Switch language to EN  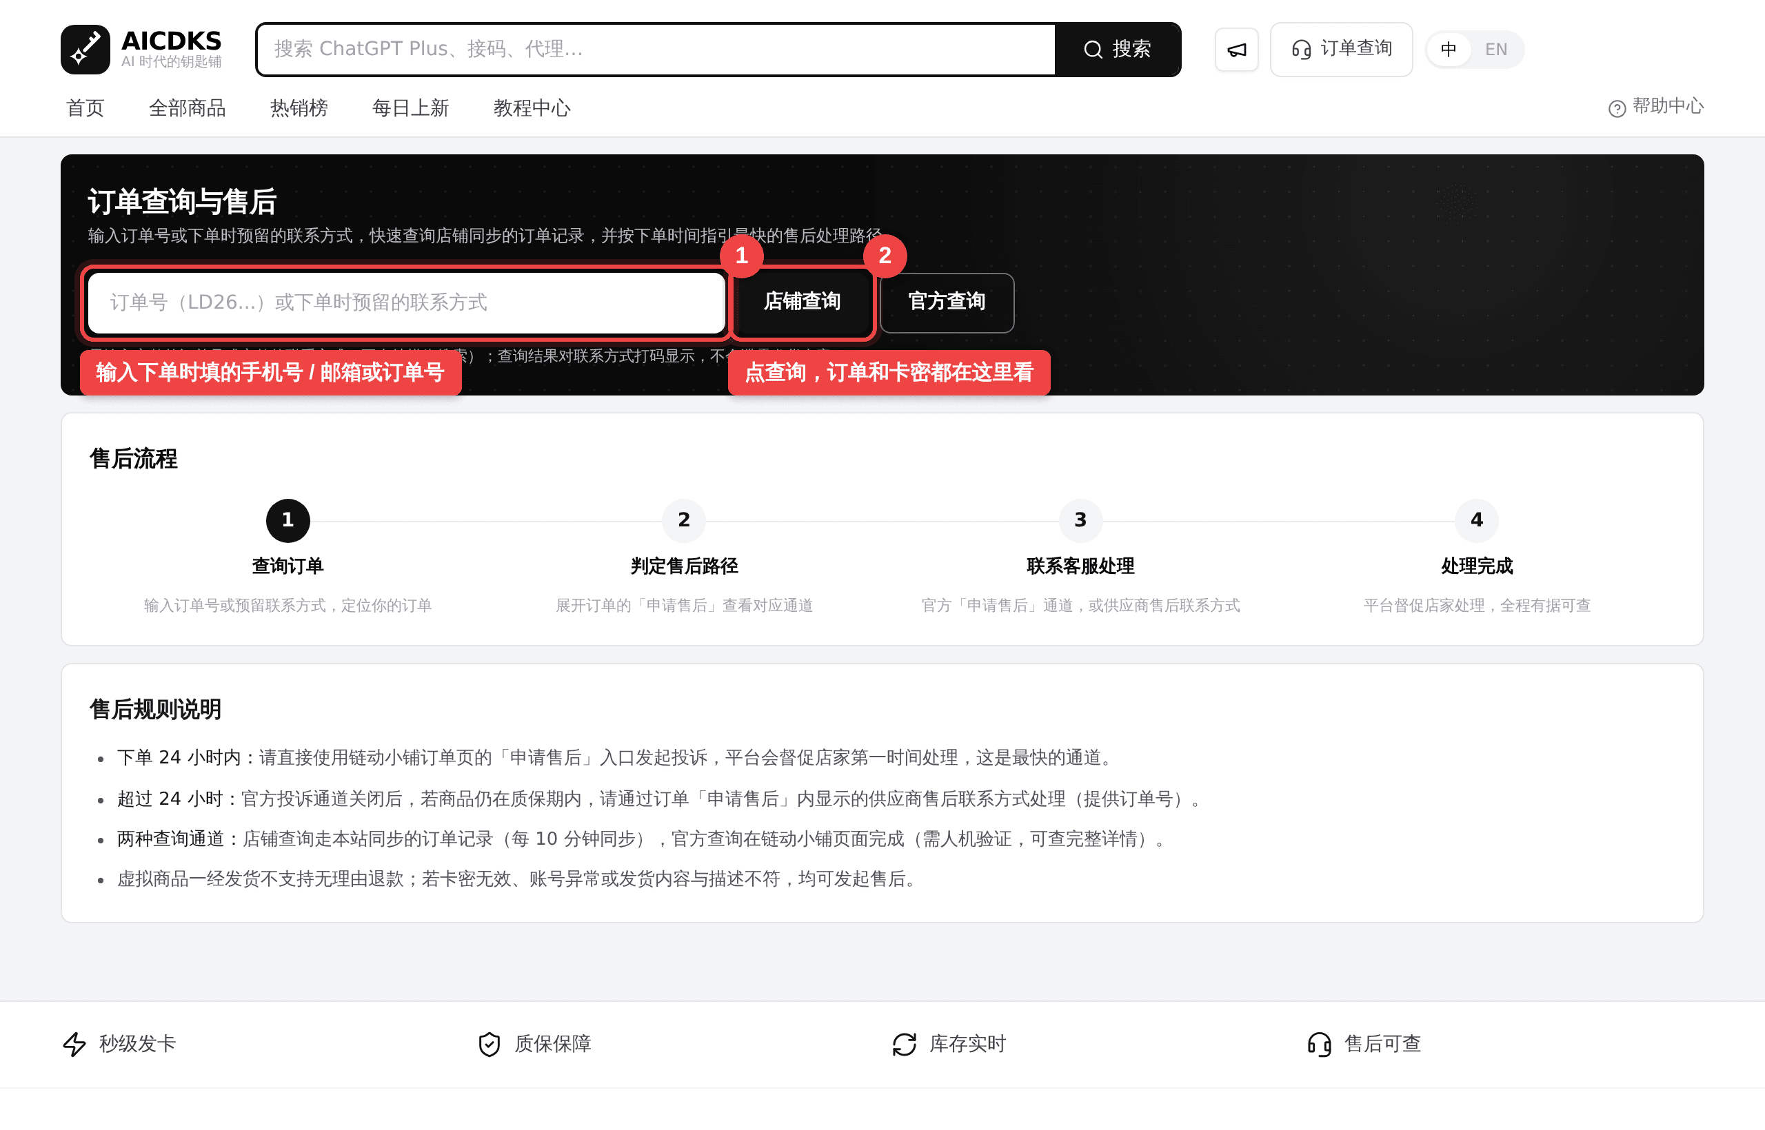(1495, 50)
